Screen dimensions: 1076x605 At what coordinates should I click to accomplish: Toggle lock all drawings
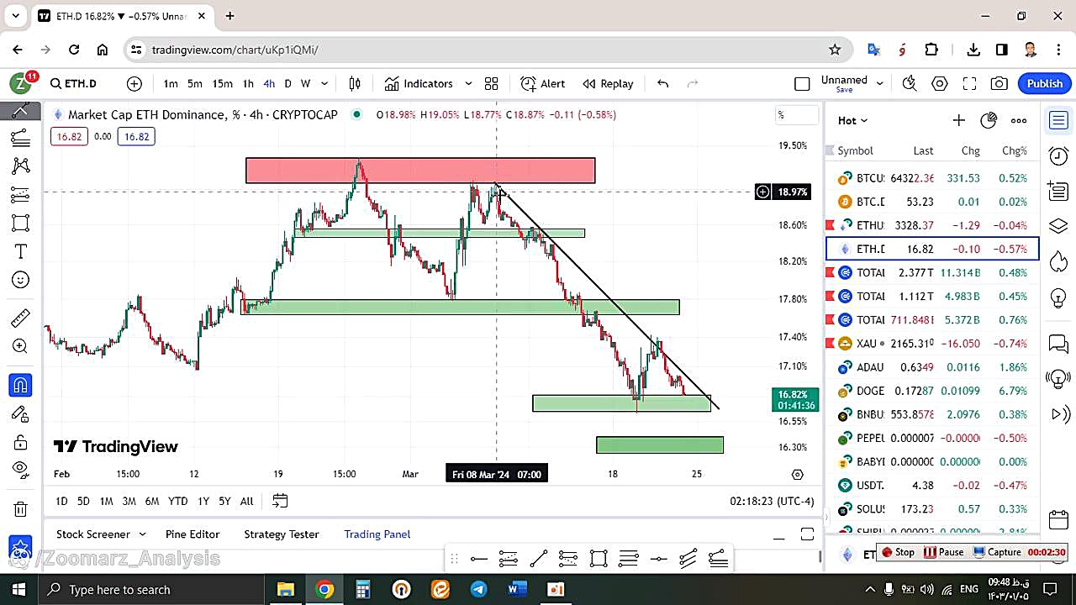21,442
